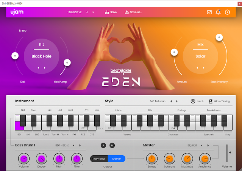Click the Pitch knob
This screenshot has height=171, width=242.
click(x=59, y=159)
